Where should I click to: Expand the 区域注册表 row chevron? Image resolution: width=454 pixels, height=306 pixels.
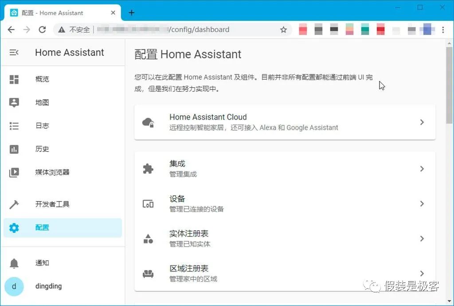(x=422, y=274)
